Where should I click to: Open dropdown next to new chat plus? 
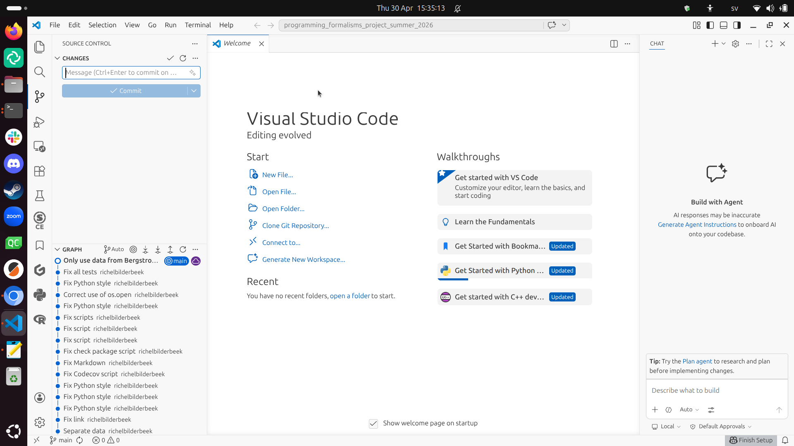click(x=724, y=44)
